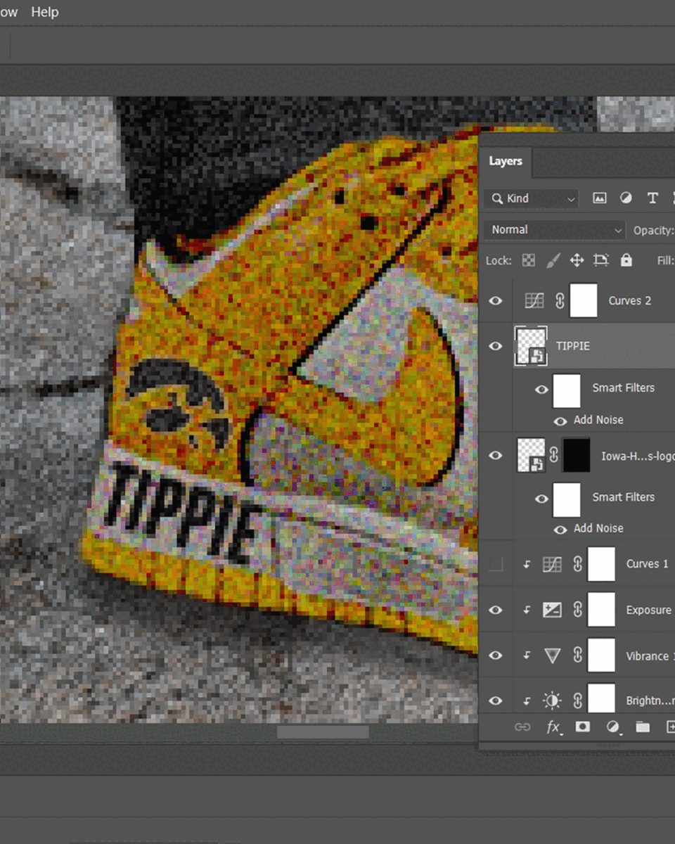The image size is (675, 844).
Task: Click Link Layers icon at panel bottom
Action: [522, 727]
